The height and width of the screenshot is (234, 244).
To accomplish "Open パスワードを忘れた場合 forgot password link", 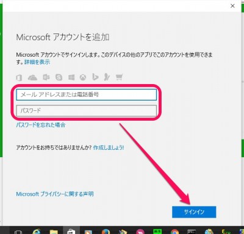I will click(41, 125).
